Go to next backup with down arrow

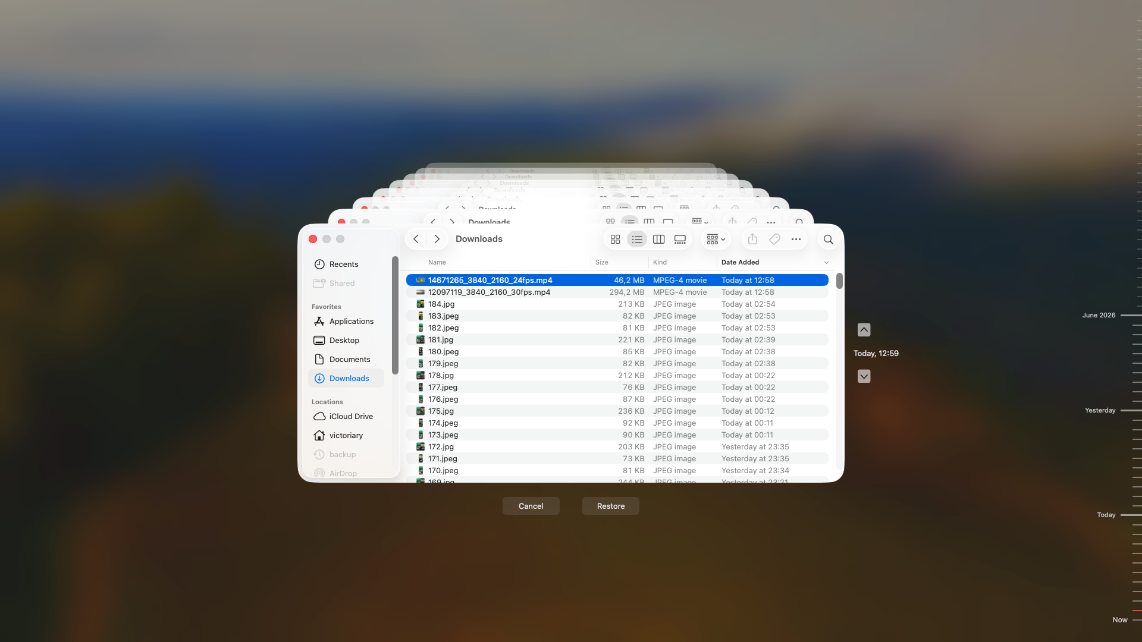864,376
